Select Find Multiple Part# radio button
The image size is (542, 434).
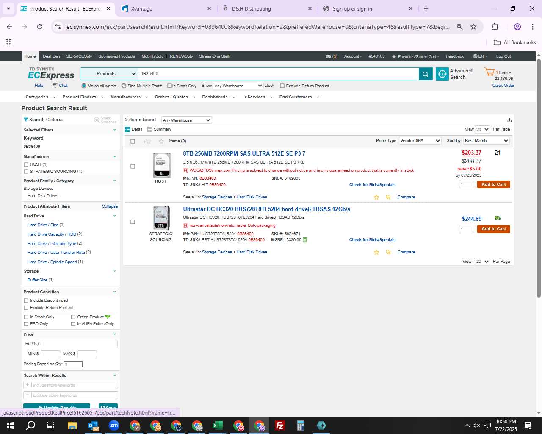tap(124, 86)
